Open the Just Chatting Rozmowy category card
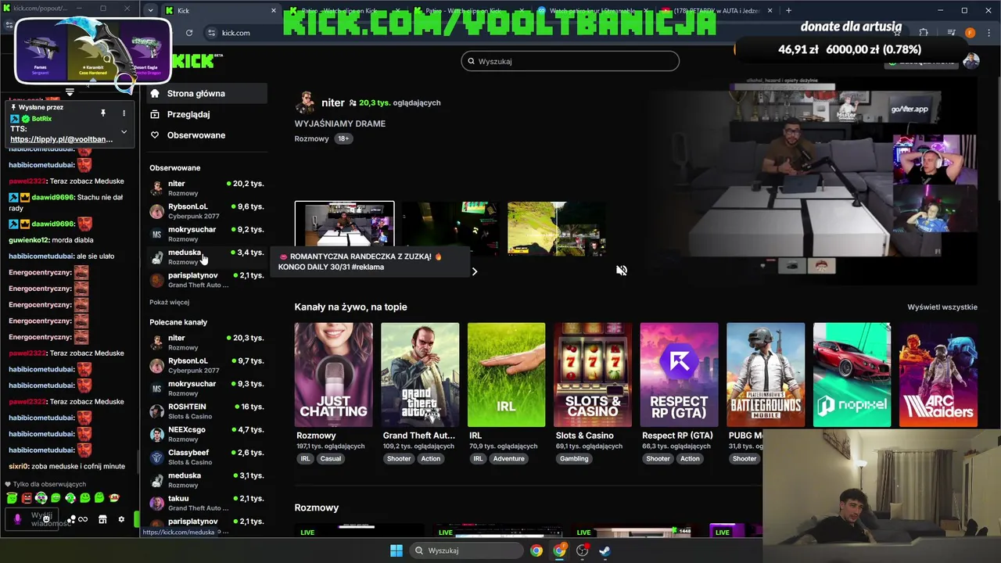Viewport: 1001px width, 563px height. 333,375
